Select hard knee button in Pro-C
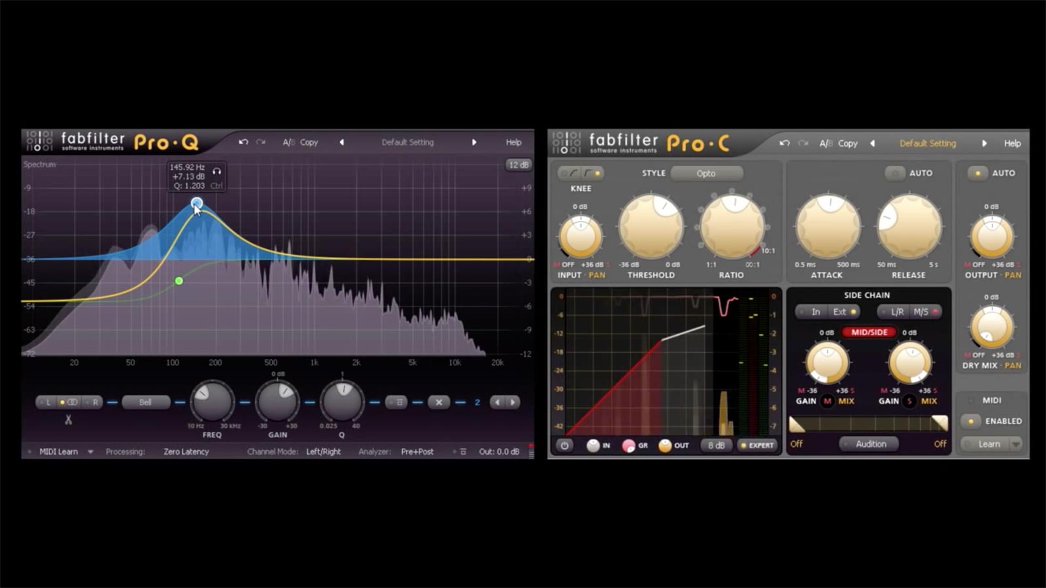 [x=592, y=173]
